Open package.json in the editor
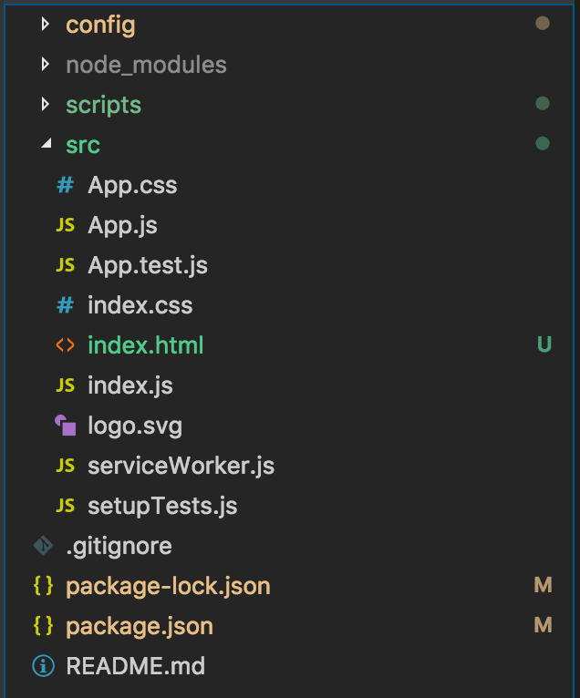Screen dimensions: 580x698 (140, 626)
